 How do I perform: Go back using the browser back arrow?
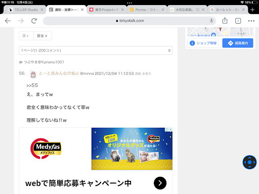8,21
